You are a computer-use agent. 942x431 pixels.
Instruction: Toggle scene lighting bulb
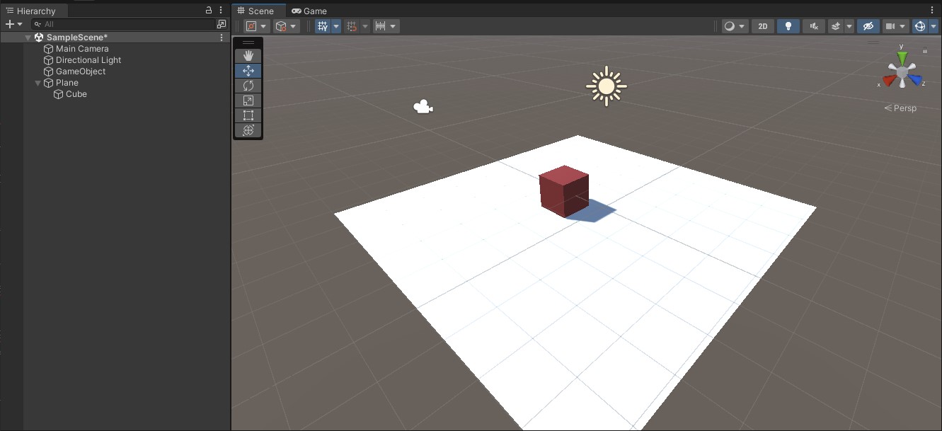tap(788, 26)
